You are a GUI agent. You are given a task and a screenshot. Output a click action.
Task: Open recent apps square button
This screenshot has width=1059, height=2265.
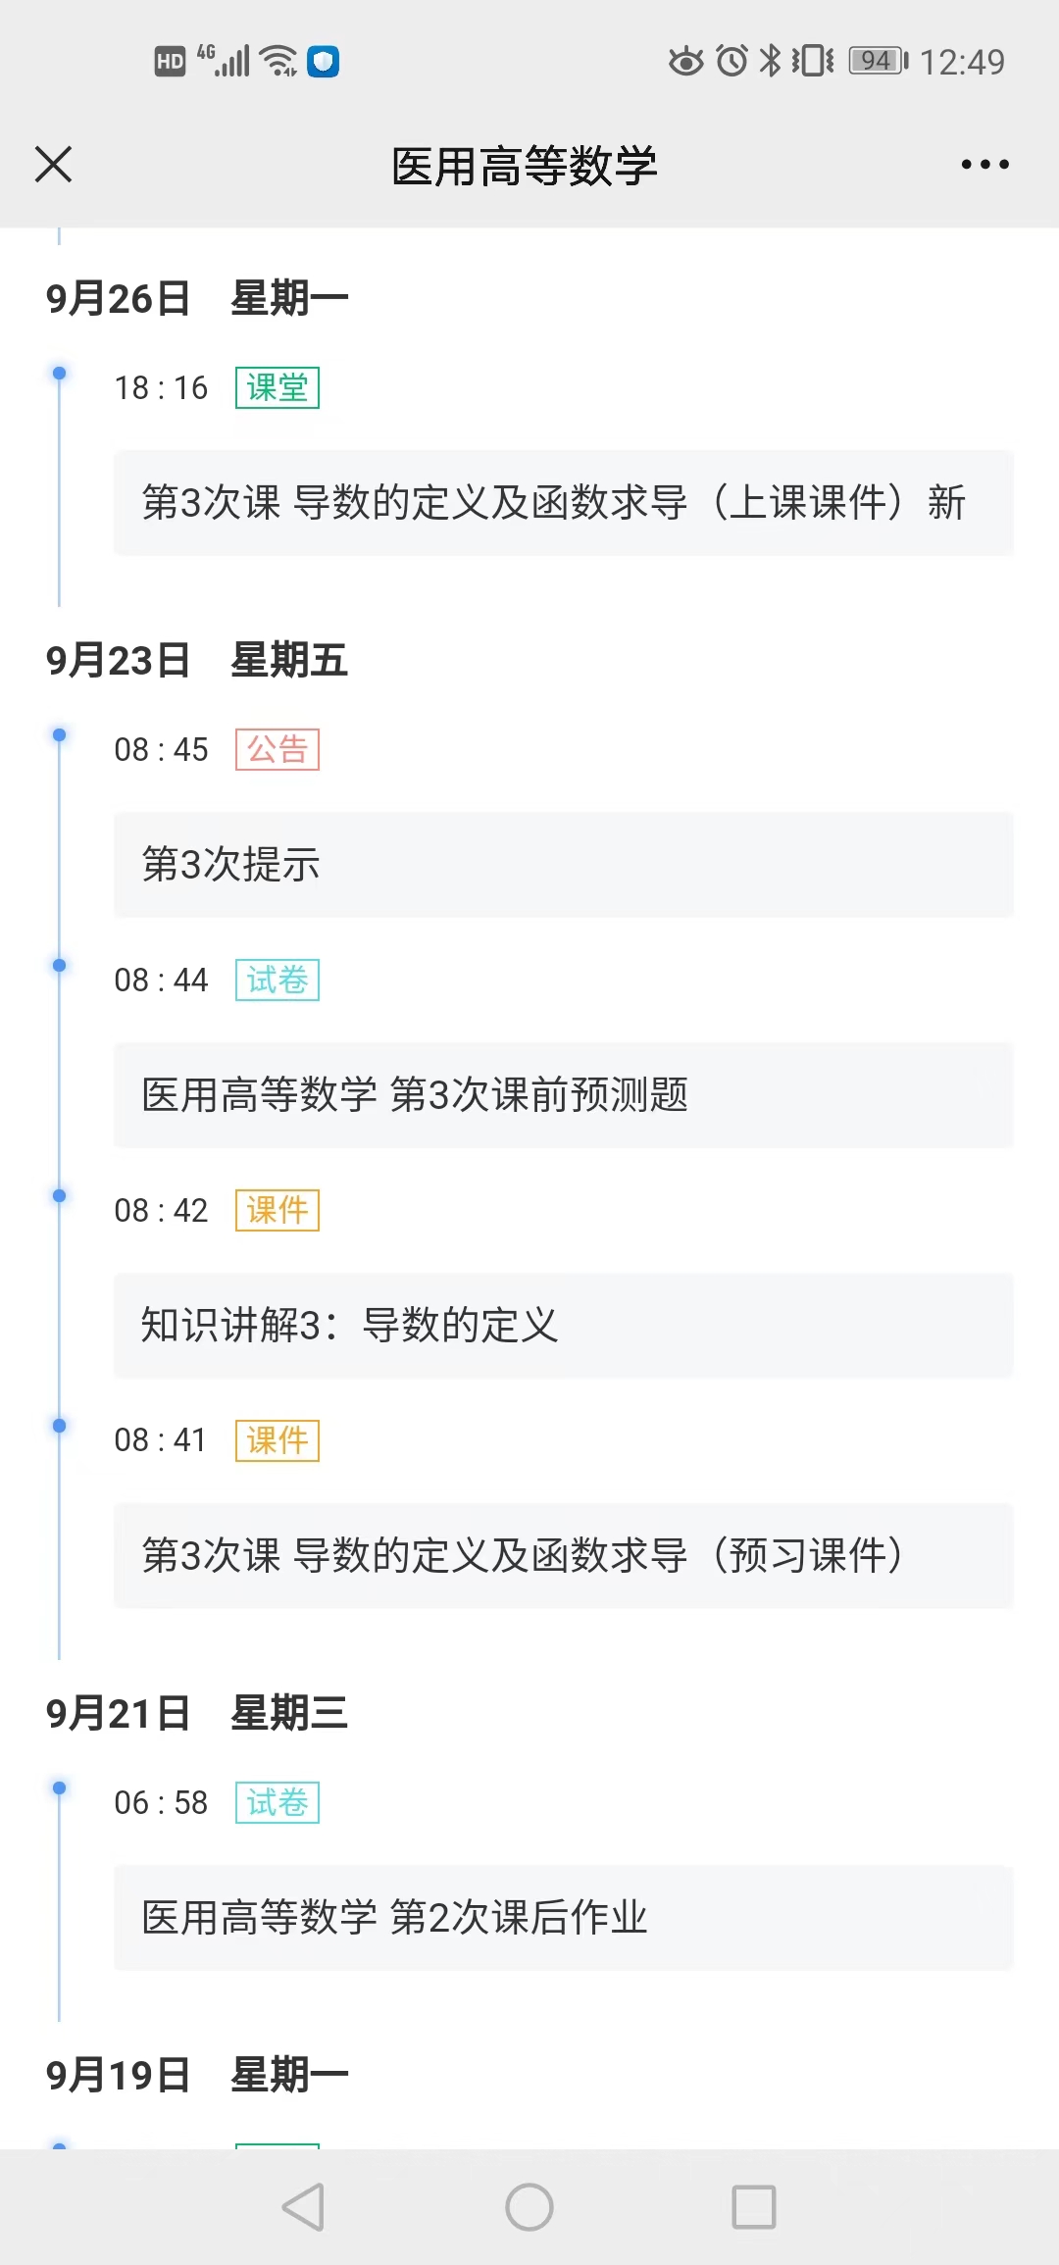point(754,2207)
